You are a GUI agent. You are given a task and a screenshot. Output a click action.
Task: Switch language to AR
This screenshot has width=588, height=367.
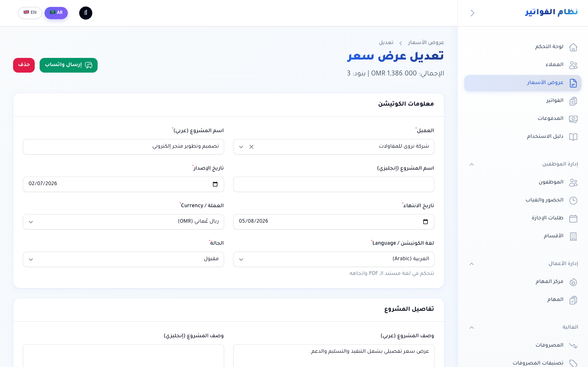56,13
